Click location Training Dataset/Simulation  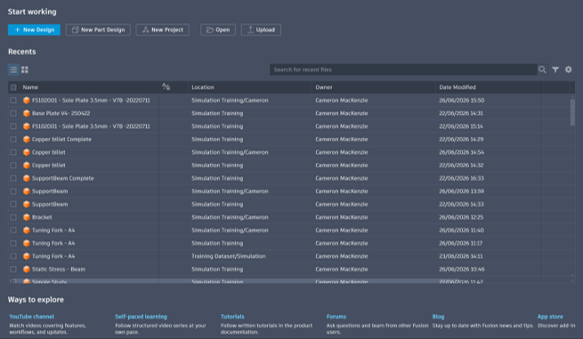click(229, 256)
